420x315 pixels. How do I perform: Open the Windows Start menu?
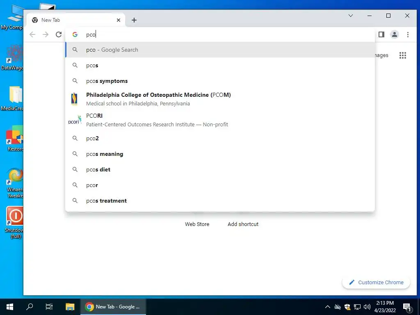(10, 307)
